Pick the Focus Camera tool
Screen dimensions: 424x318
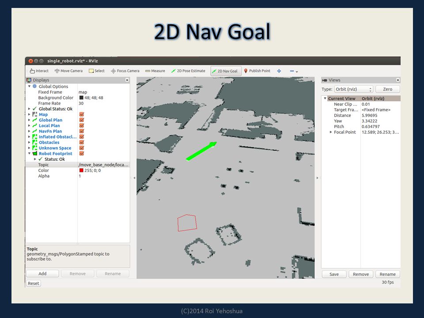pyautogui.click(x=125, y=71)
